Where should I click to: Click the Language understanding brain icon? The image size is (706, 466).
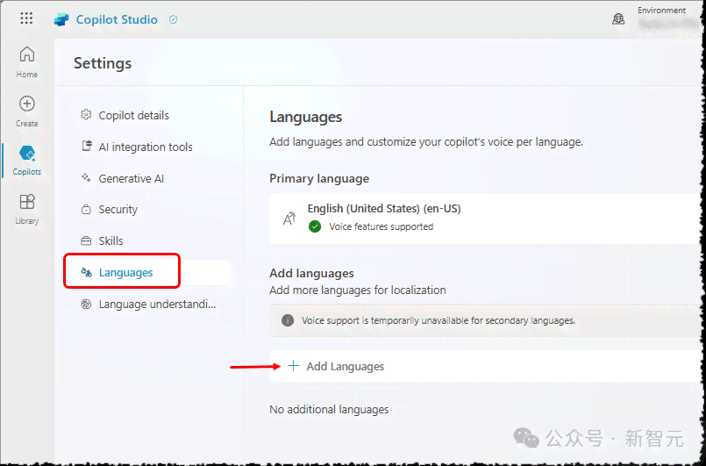tap(86, 304)
